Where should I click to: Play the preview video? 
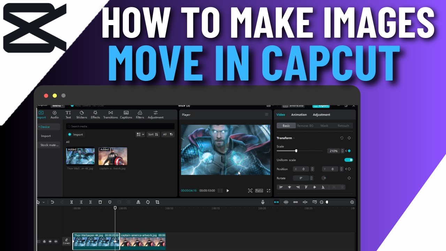coord(228,191)
